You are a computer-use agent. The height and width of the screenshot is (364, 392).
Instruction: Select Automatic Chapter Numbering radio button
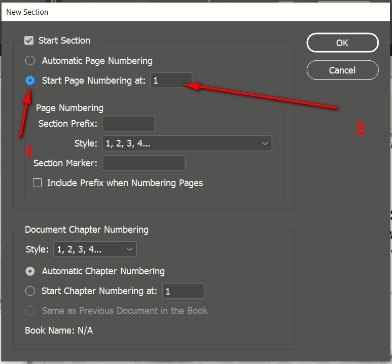pyautogui.click(x=30, y=271)
